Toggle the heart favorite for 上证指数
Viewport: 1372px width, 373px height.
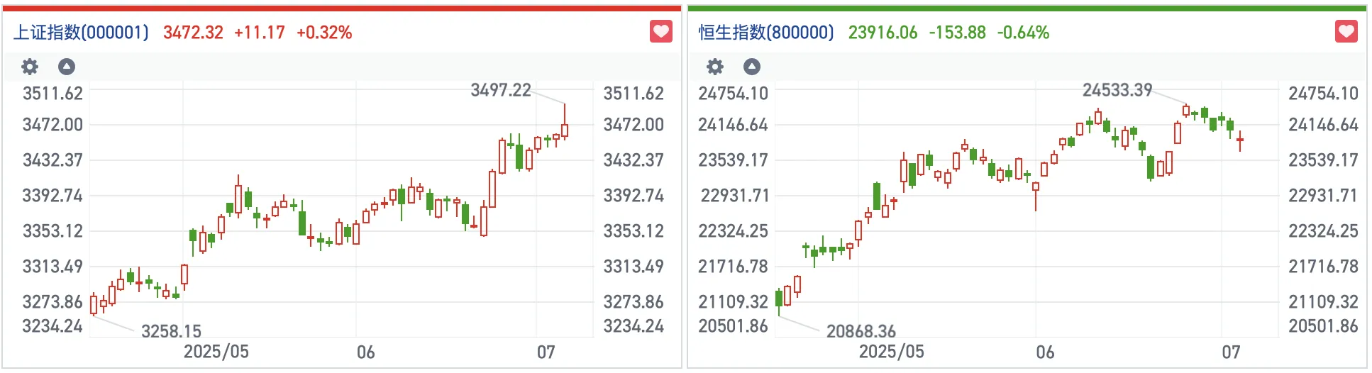tap(660, 32)
